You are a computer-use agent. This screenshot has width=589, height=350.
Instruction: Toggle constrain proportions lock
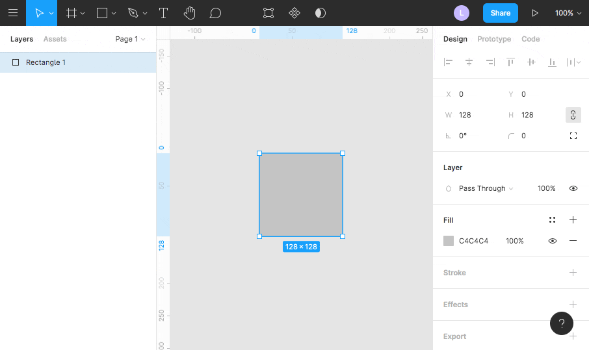[573, 115]
